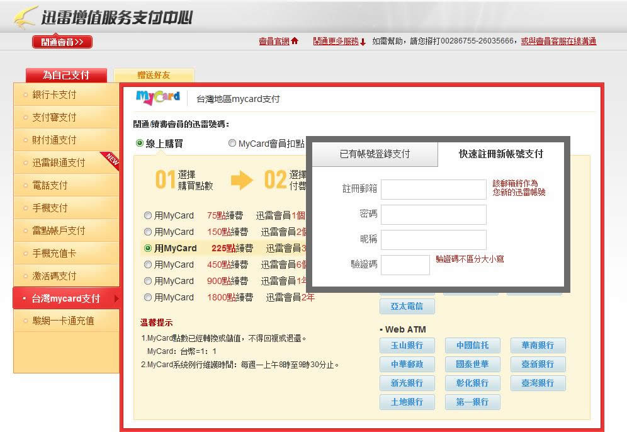Click the home icon beside 會員官網
Viewport: 627px width, 432px height.
295,41
